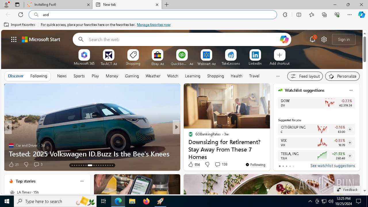The height and width of the screenshot is (207, 368).
Task: Open Windows Start menu
Action: click(x=7, y=201)
